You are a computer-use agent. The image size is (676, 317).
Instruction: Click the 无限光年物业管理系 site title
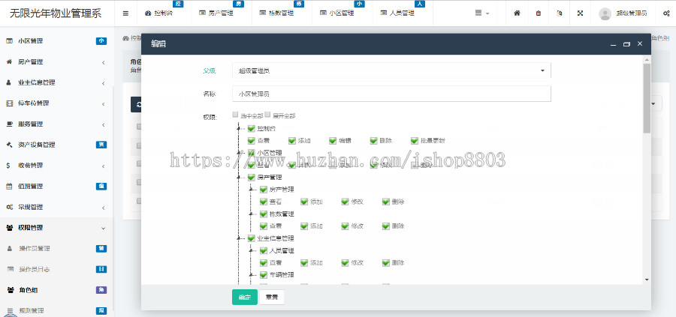click(56, 13)
